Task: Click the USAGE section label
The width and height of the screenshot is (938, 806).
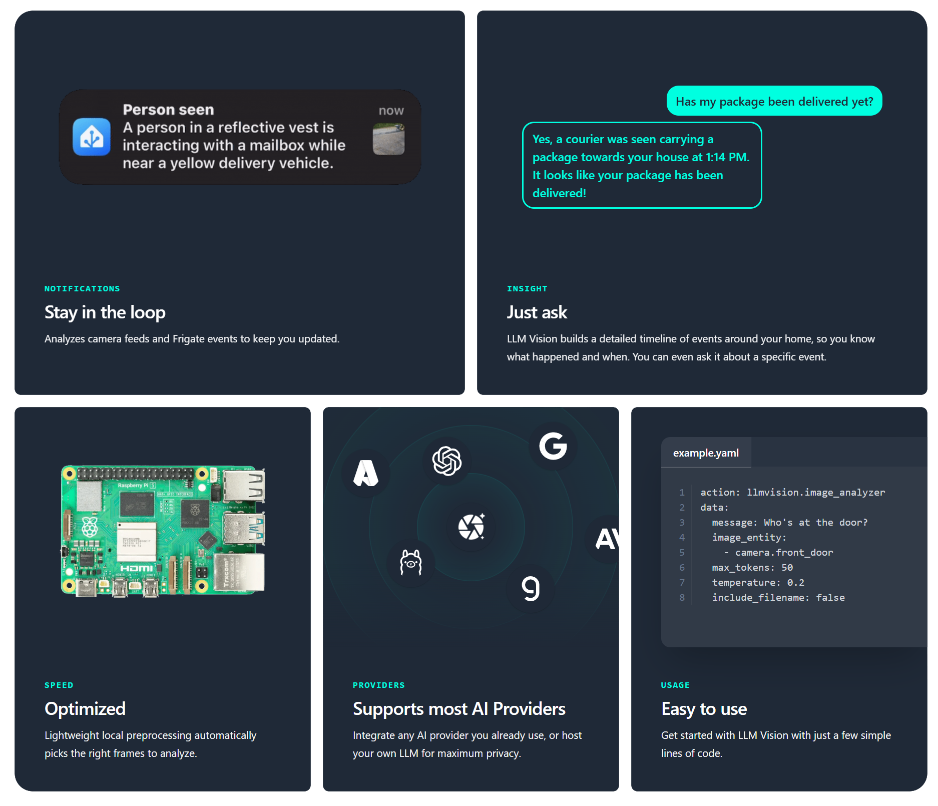Action: tap(675, 685)
